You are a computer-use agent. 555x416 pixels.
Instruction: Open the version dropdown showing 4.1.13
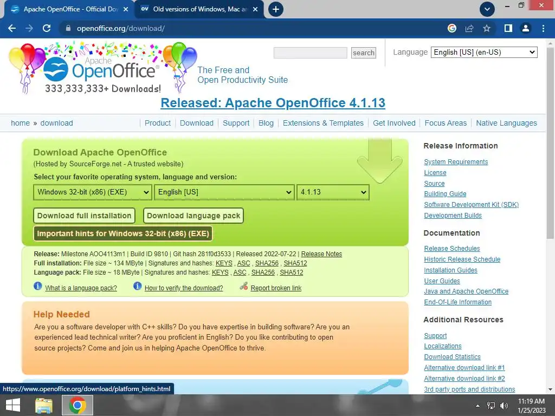pos(333,192)
